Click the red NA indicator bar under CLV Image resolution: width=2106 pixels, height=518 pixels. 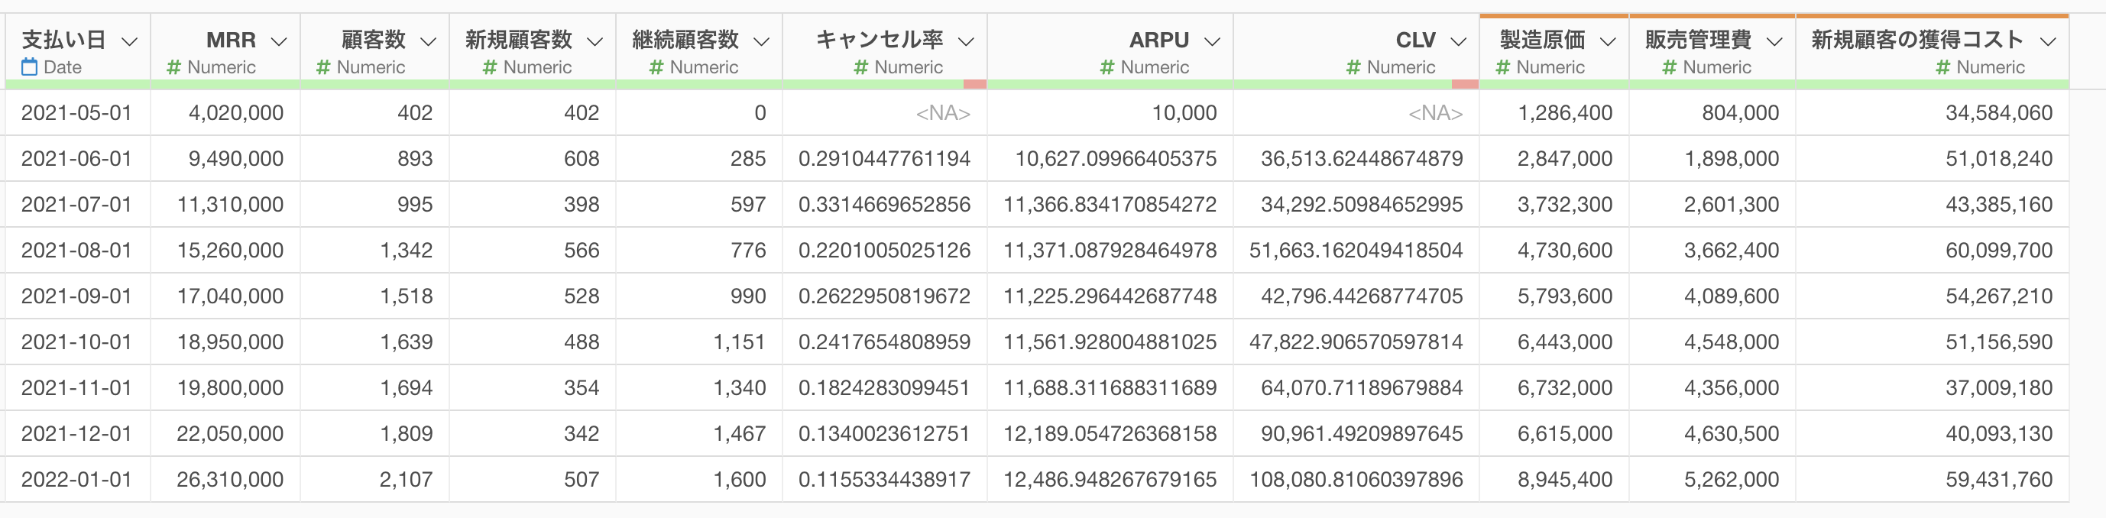[1465, 84]
